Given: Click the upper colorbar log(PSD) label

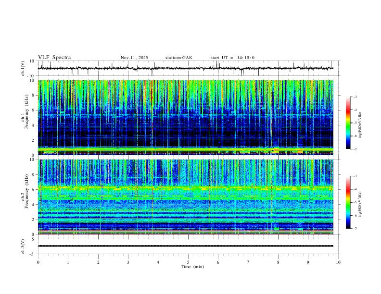Looking at the screenshot, I should click(361, 125).
